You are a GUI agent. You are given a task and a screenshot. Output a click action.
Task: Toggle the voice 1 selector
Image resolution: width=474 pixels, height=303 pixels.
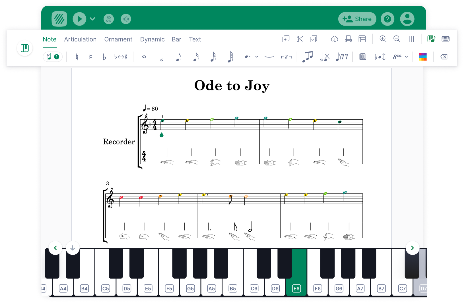53,57
